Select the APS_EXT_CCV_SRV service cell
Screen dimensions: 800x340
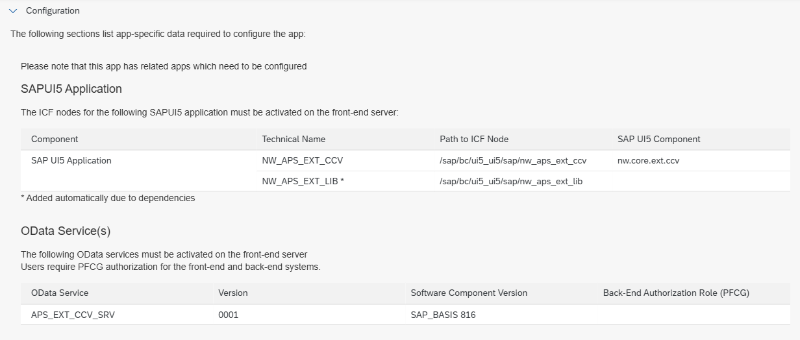[73, 315]
